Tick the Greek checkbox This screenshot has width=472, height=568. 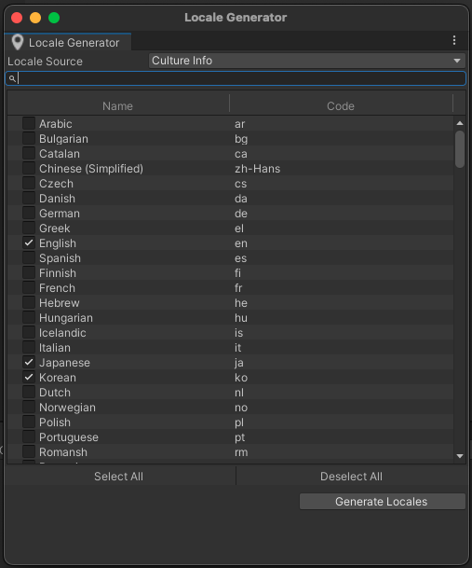pyautogui.click(x=29, y=228)
